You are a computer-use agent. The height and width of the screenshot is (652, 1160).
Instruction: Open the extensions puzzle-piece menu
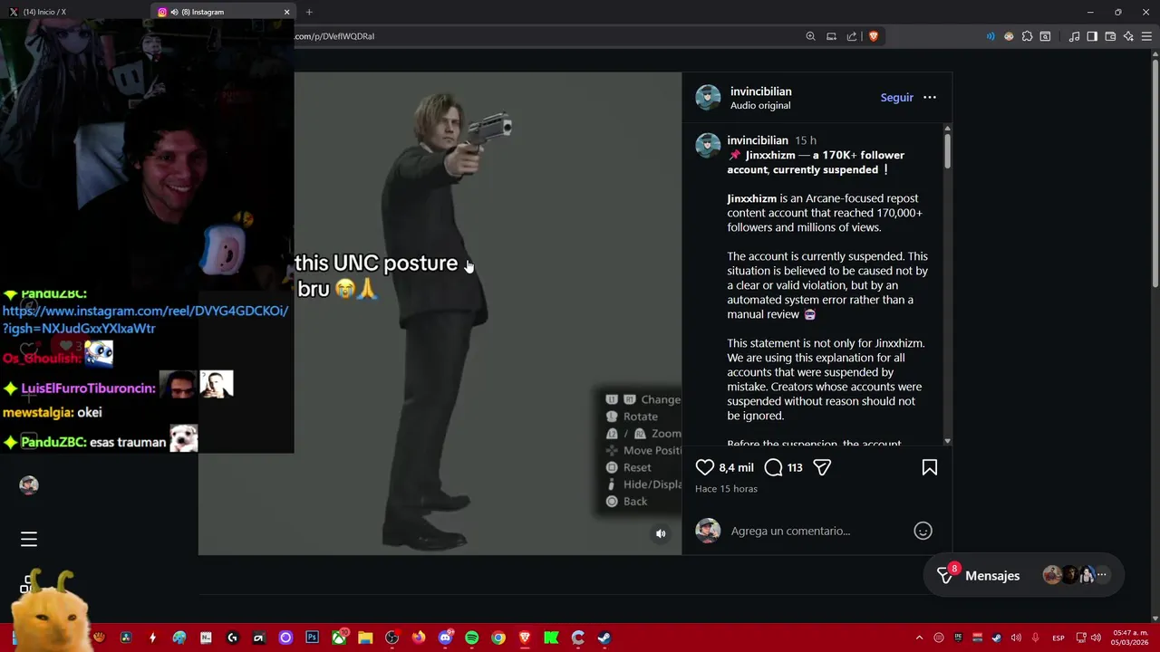coord(1027,36)
